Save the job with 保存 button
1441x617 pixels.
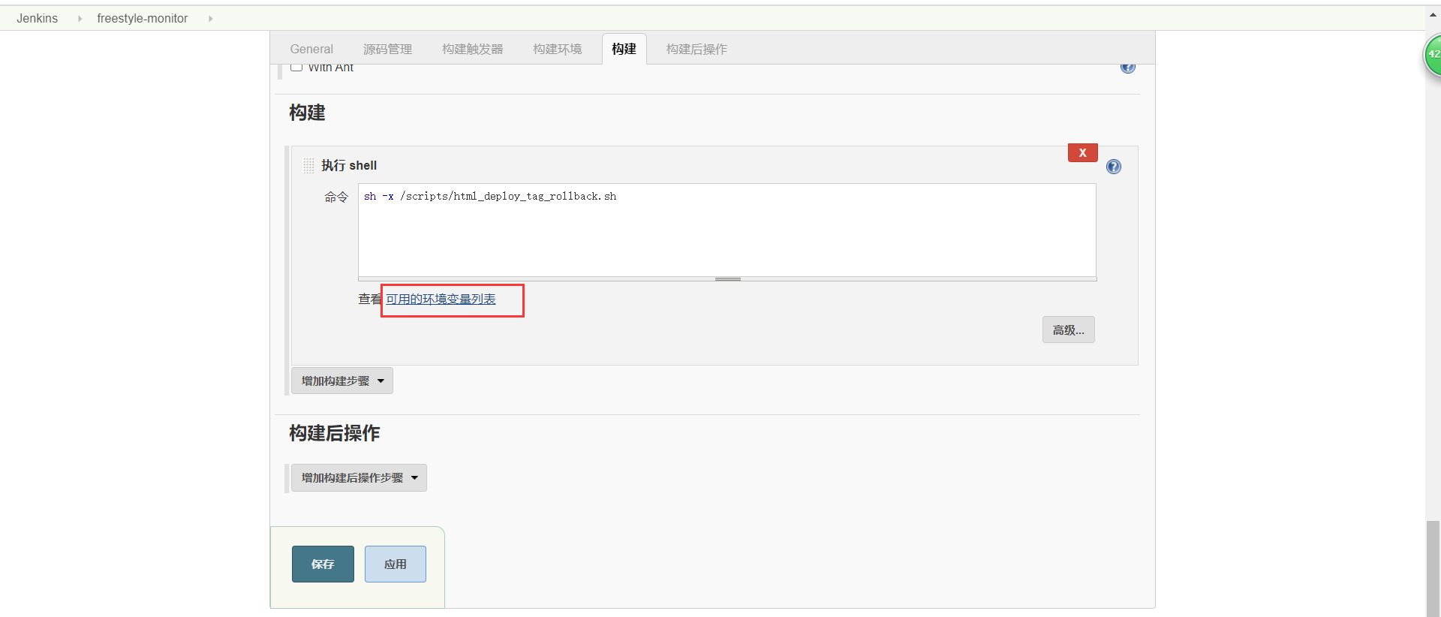(x=323, y=564)
